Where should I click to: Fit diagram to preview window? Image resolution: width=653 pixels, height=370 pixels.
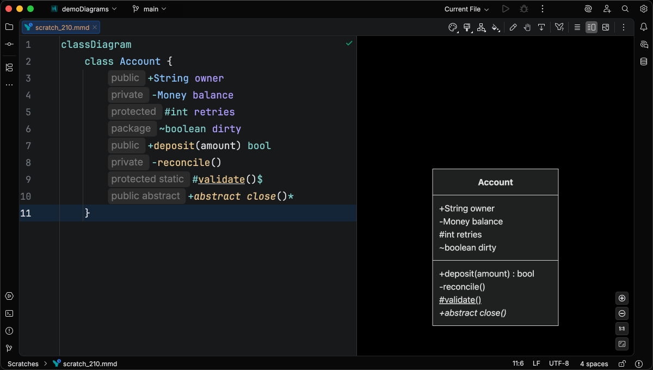tap(622, 344)
